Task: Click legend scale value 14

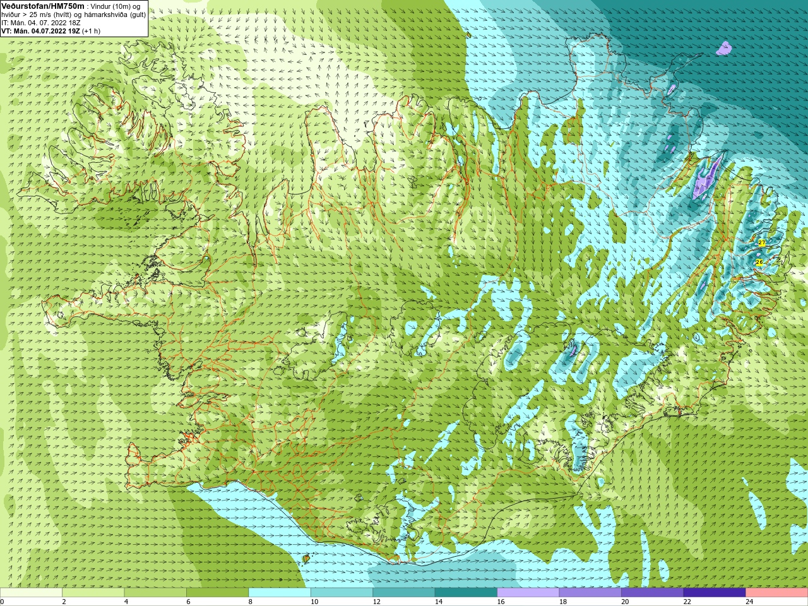Action: [439, 602]
